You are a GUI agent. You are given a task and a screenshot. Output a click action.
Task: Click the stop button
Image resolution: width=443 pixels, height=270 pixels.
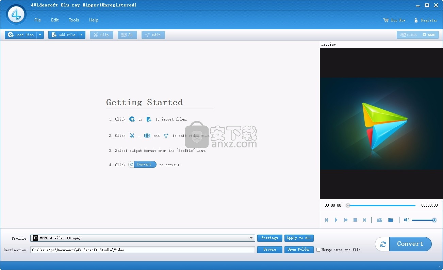pos(355,220)
